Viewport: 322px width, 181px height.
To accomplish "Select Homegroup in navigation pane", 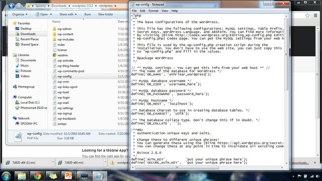I will (x=26, y=86).
